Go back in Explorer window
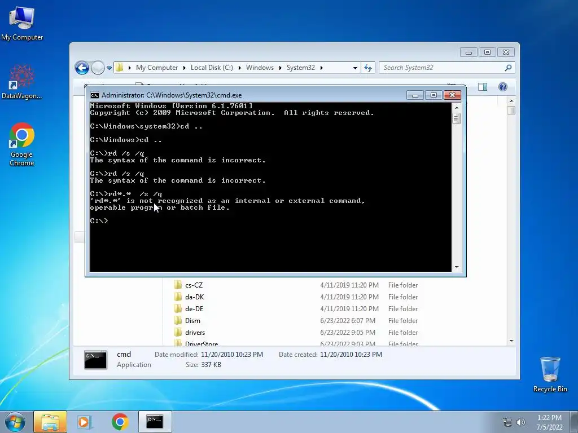 click(x=82, y=68)
